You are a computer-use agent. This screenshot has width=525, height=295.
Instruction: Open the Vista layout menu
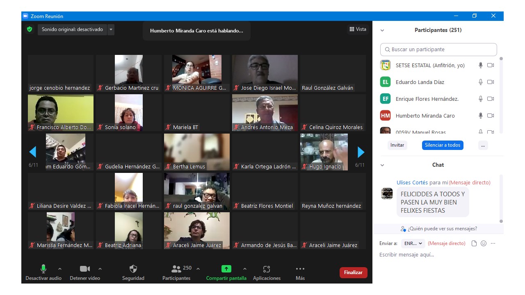(358, 29)
